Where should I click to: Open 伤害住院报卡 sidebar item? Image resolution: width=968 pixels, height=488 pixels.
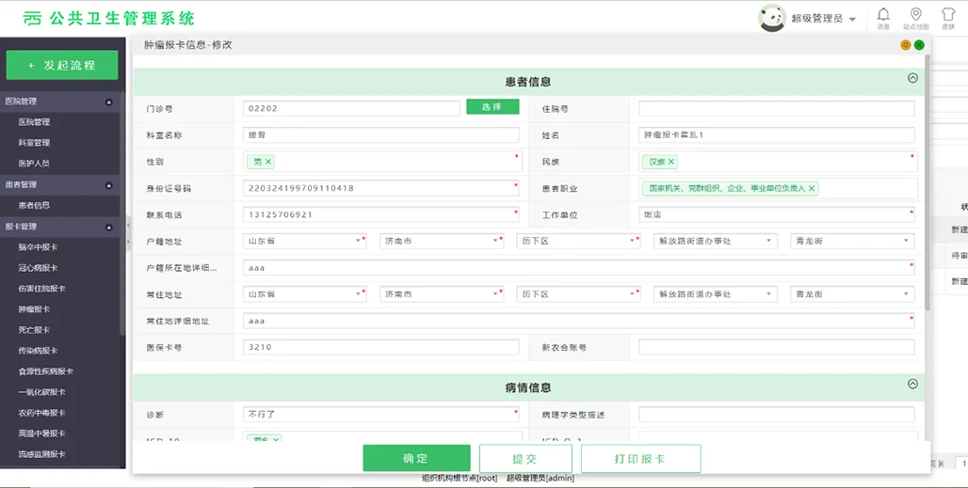point(41,289)
